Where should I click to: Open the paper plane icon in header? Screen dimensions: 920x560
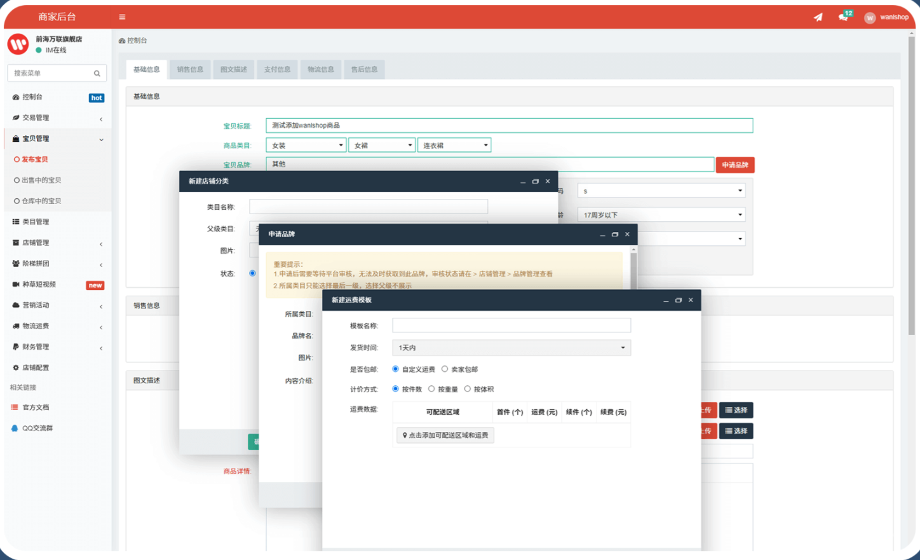click(x=818, y=17)
